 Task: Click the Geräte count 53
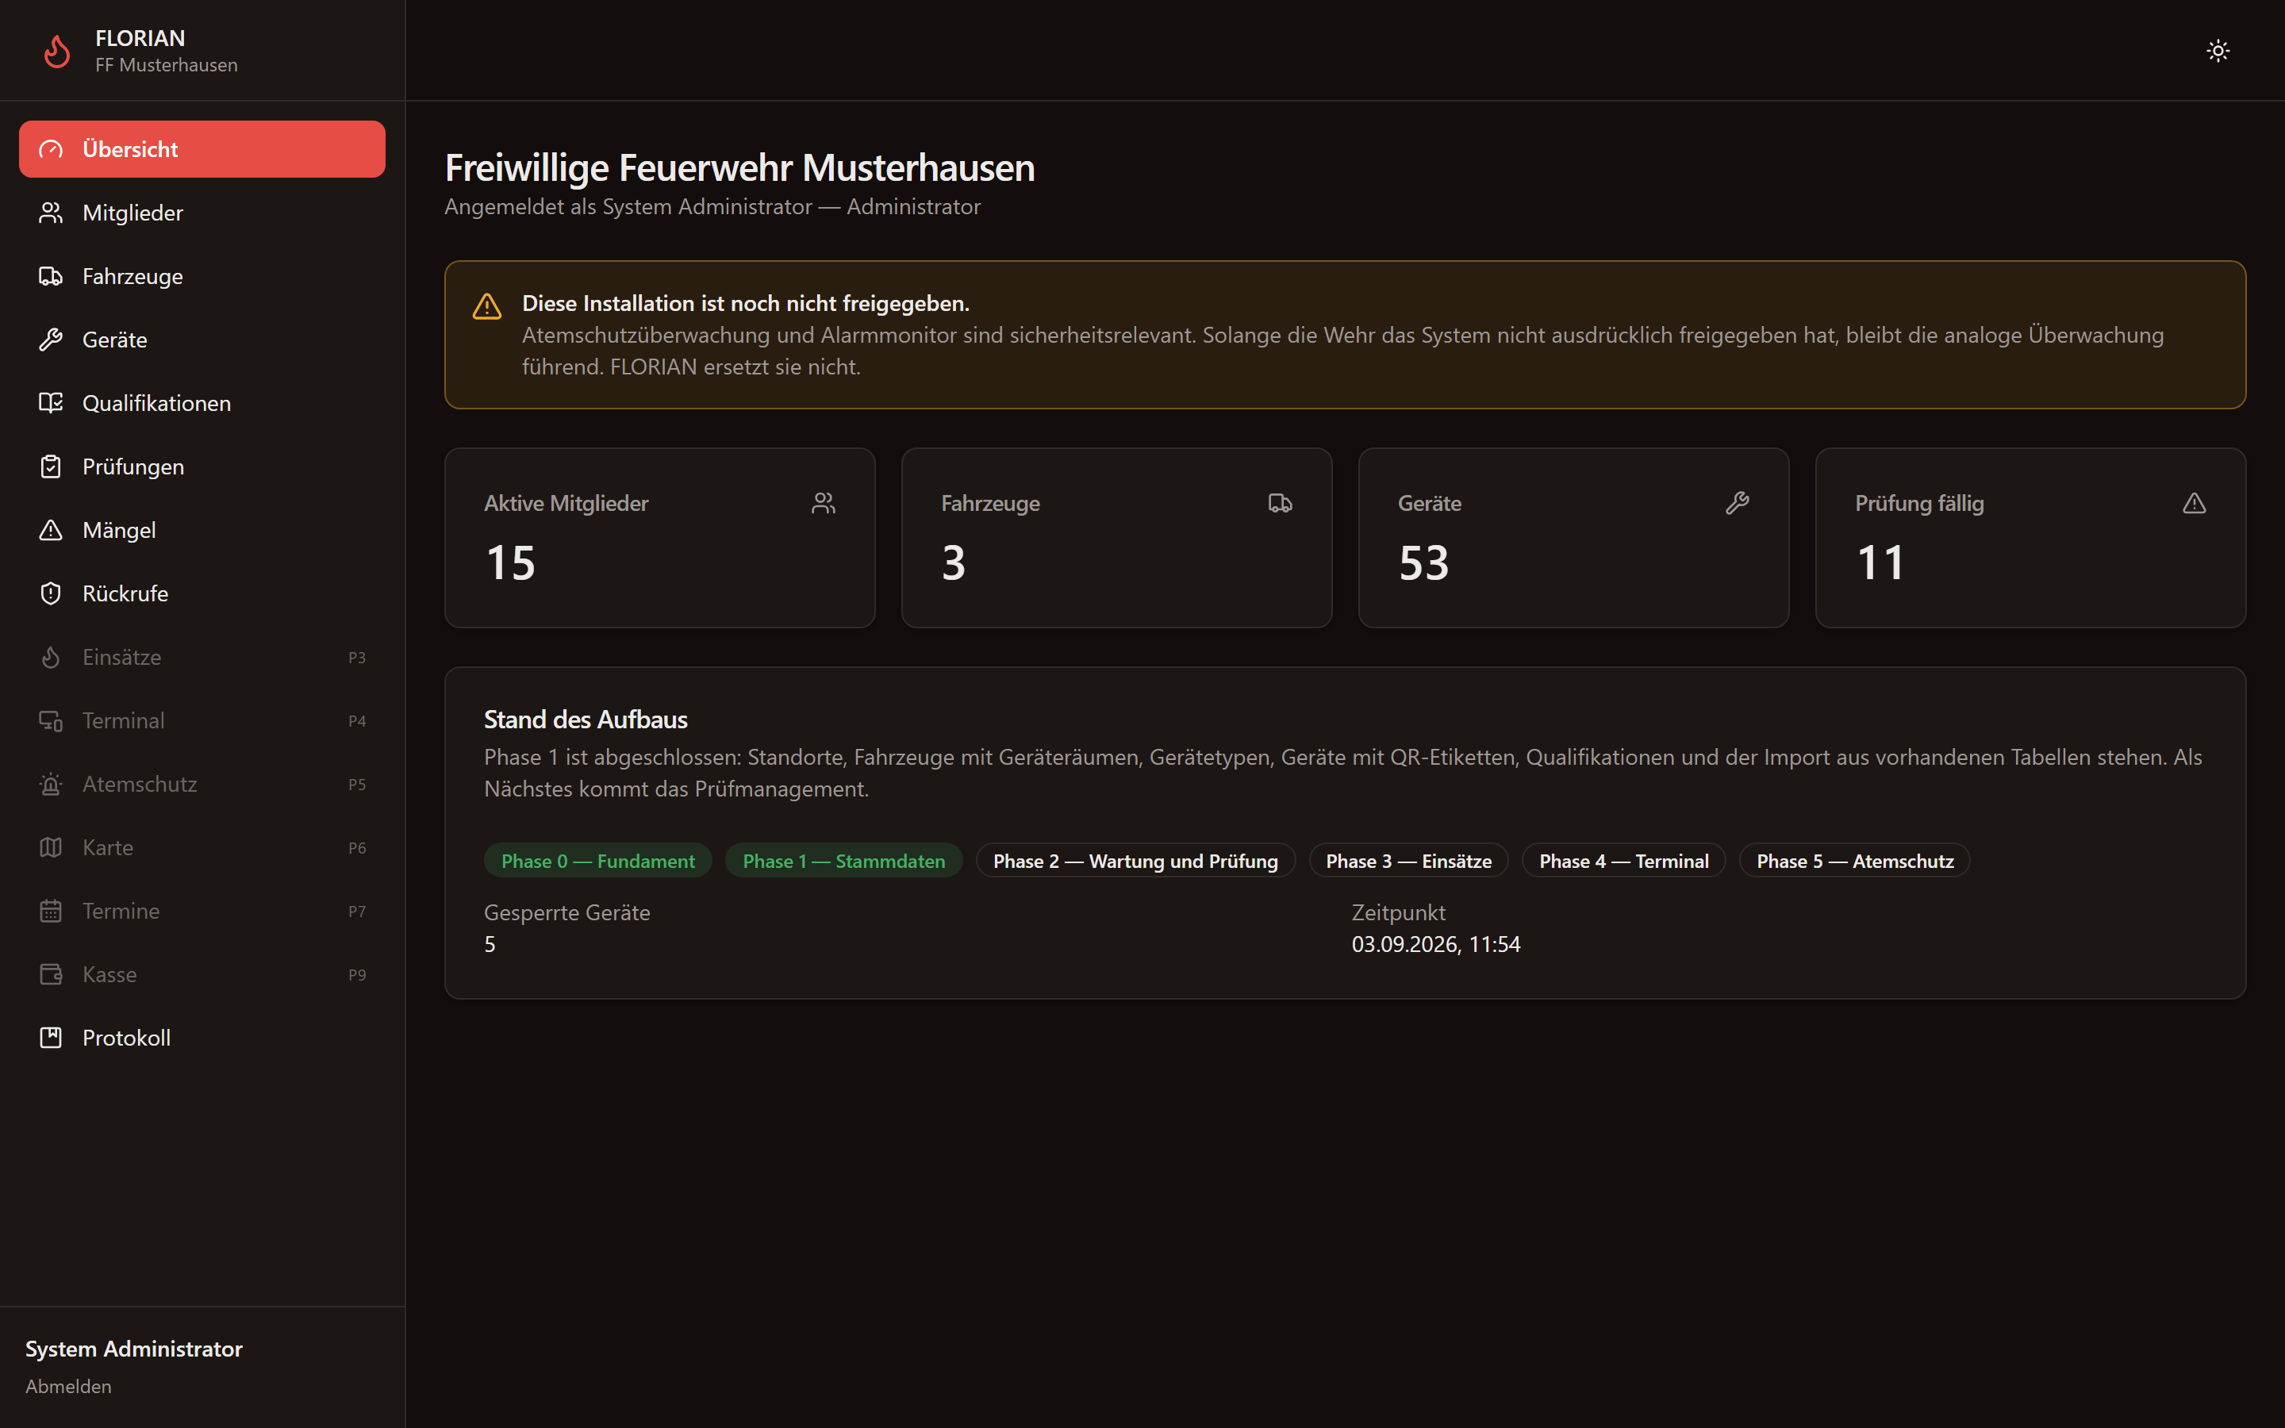coord(1424,563)
